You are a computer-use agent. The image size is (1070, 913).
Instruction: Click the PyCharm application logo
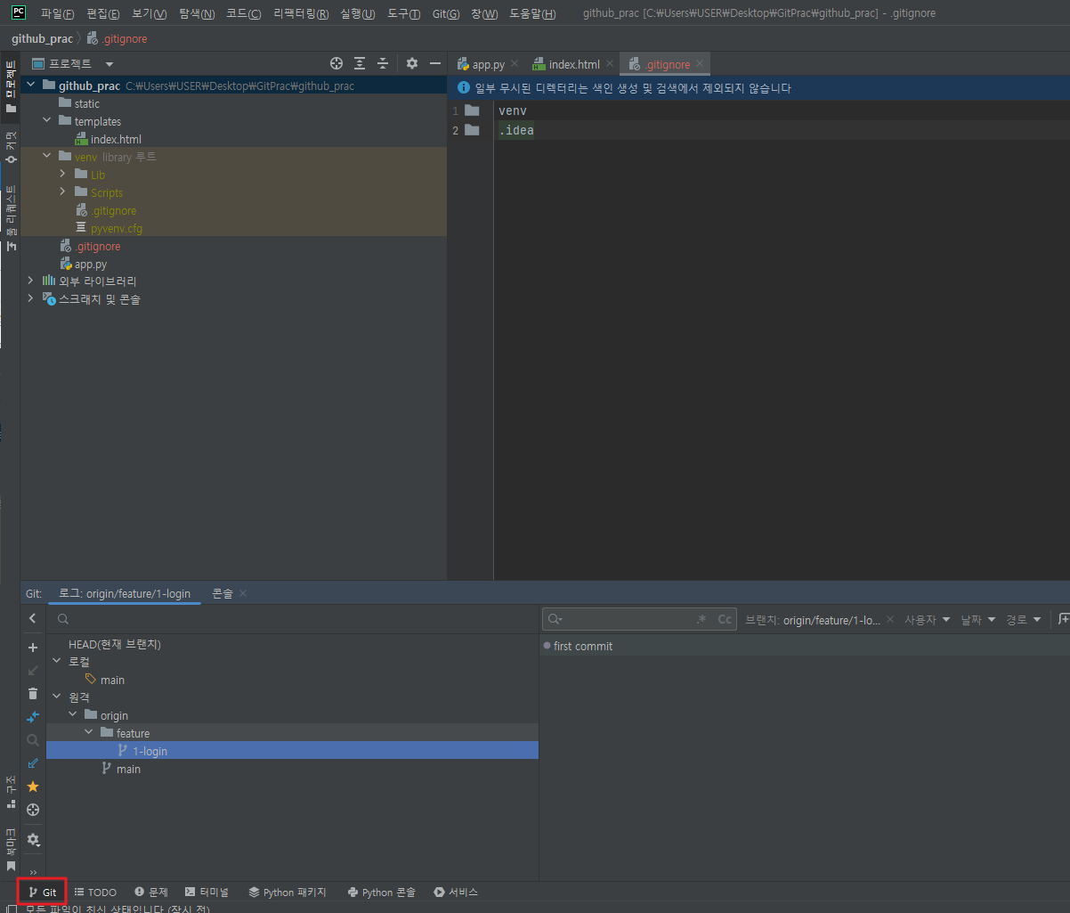(19, 12)
